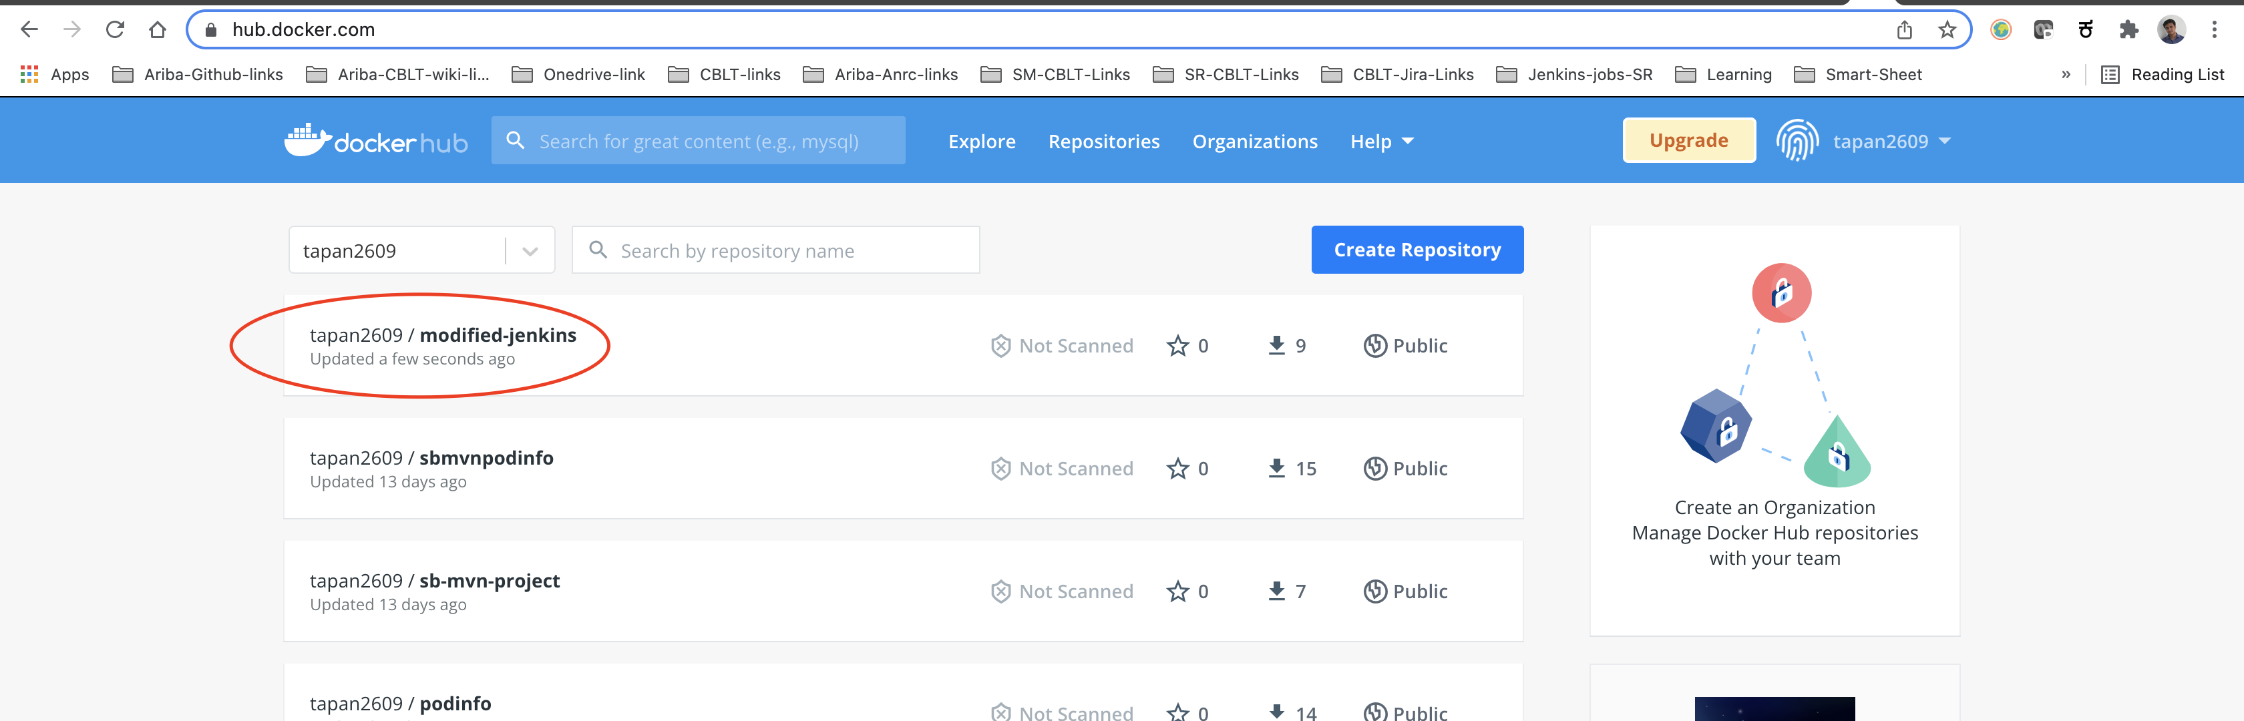Open the Ariba-Github-links bookmark folder
Image resolution: width=2244 pixels, height=721 pixels.
point(198,75)
